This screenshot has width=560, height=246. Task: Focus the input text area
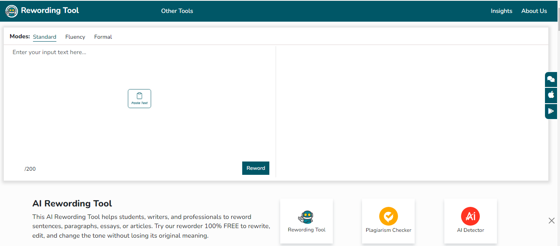(x=140, y=102)
